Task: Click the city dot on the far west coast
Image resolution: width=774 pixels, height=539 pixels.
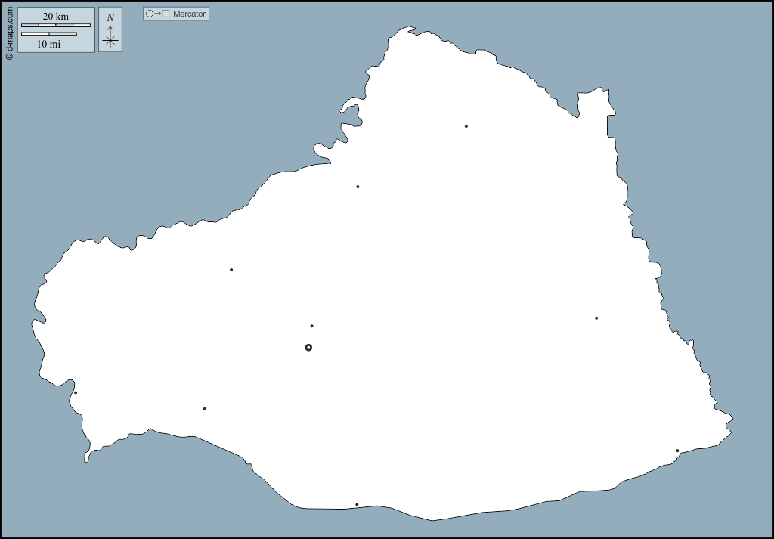Action: tap(76, 392)
